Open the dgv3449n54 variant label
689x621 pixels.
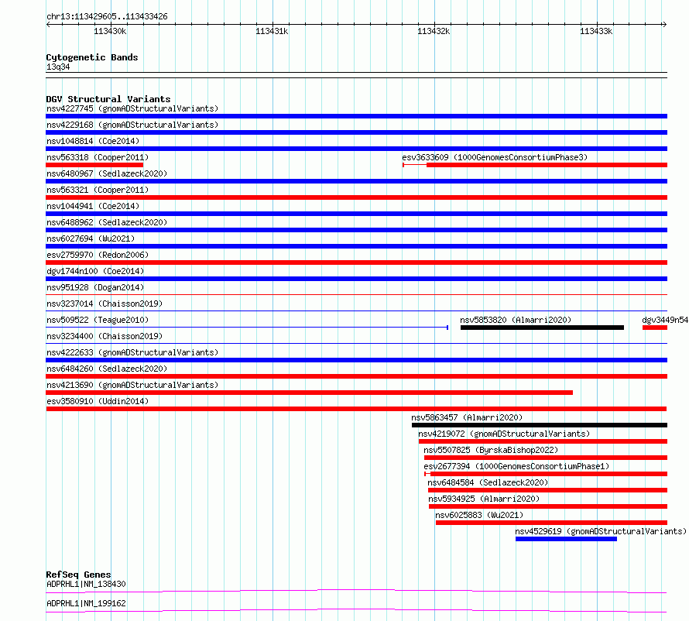(665, 320)
